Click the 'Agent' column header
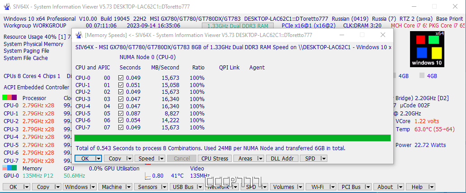The height and width of the screenshot is (193, 466). (257, 67)
